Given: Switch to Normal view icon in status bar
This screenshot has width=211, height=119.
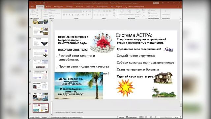Looking at the screenshot, I should pos(141,117).
